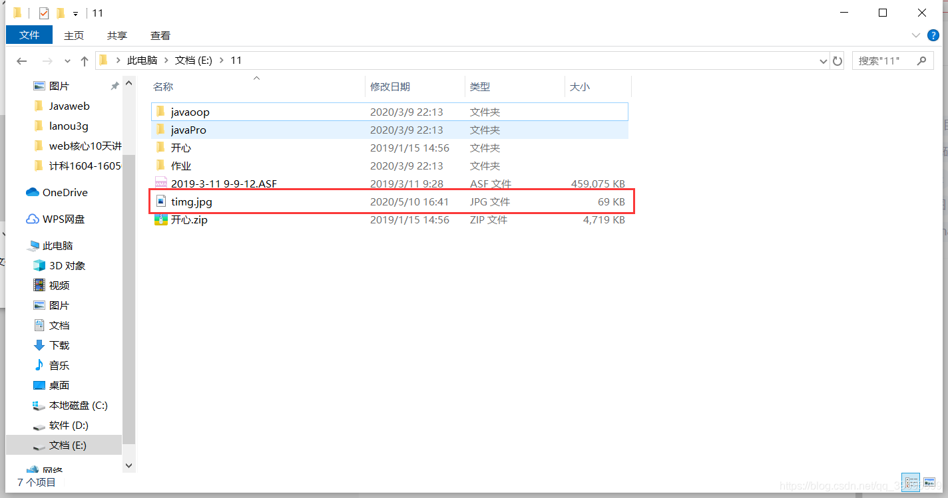Open 本地磁盘 (C:) drive
The image size is (948, 498).
78,406
